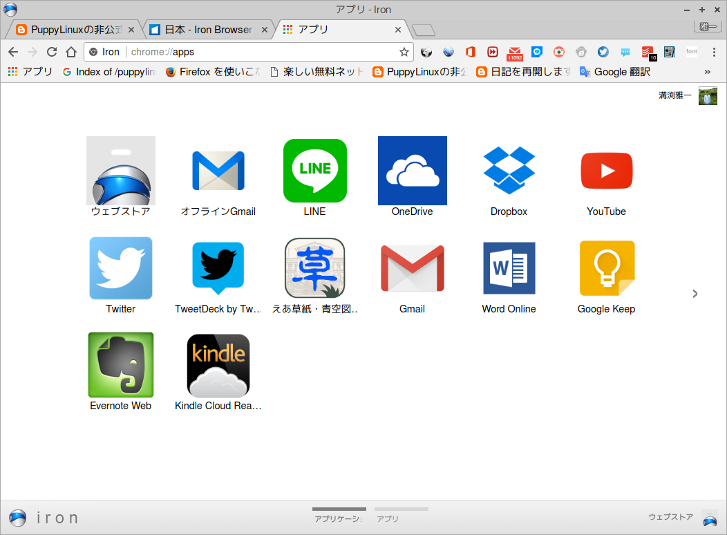Open the YouTube app
Screen dimensions: 727x535
point(607,171)
